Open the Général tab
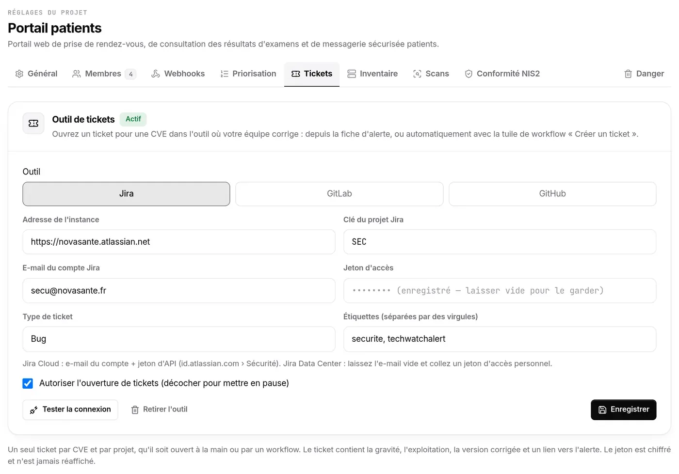This screenshot has width=679, height=474. point(36,74)
